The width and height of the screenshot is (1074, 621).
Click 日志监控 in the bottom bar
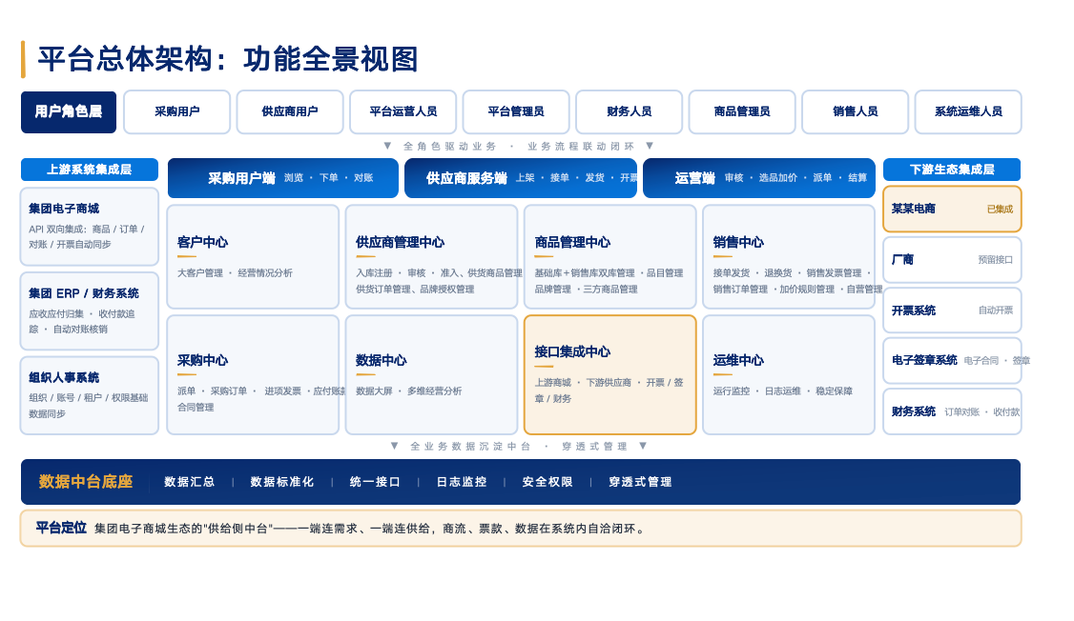[x=462, y=482]
